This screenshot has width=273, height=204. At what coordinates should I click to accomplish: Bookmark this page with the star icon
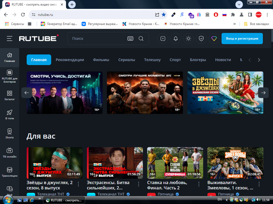[x=164, y=15]
